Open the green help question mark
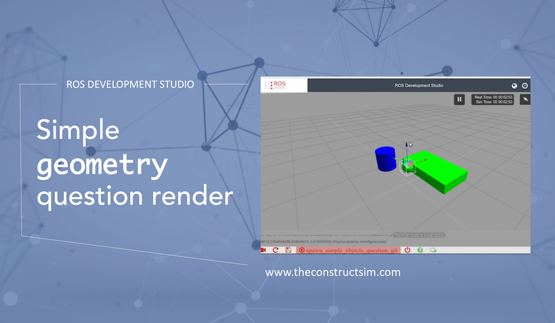Viewport: 555px width, 323px height. [x=420, y=250]
